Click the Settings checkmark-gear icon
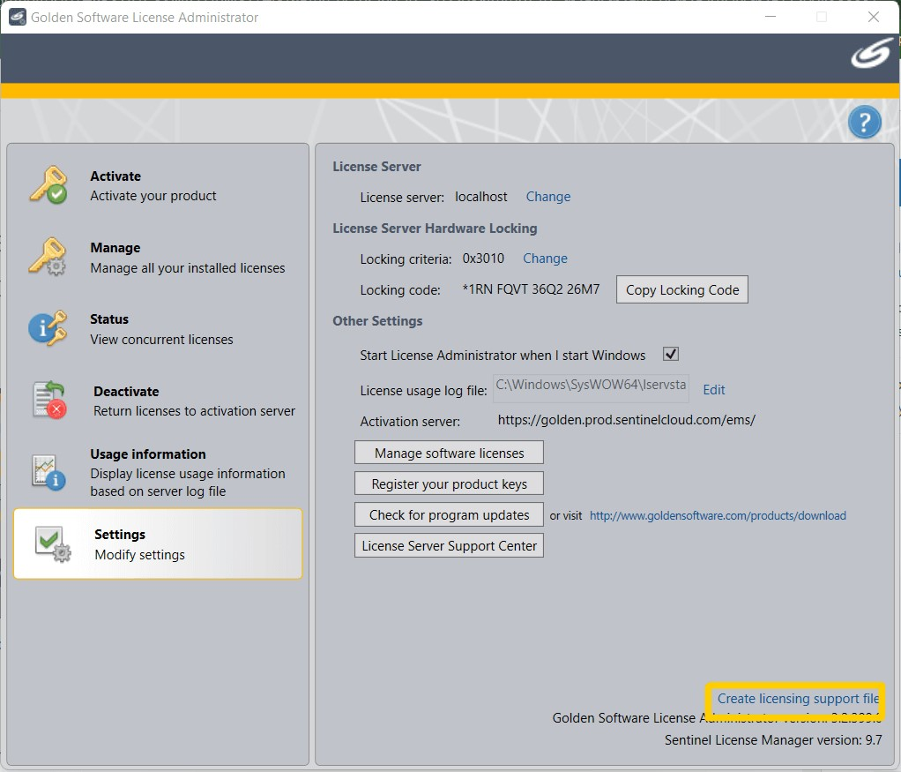The width and height of the screenshot is (901, 772). click(53, 543)
